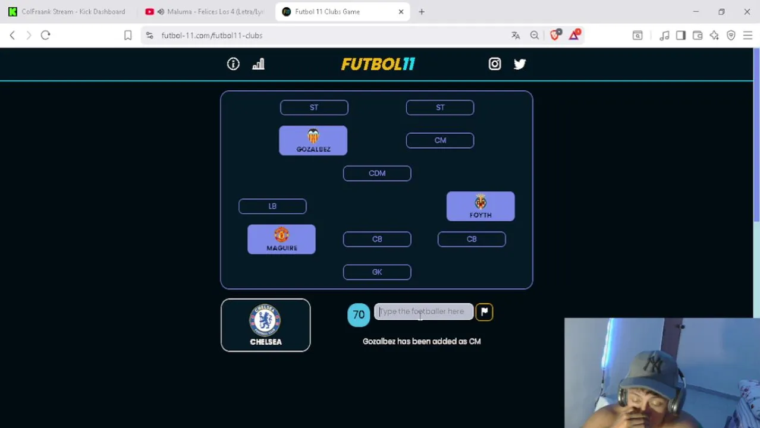
Task: Click the streamer webcam overlay
Action: [x=662, y=373]
